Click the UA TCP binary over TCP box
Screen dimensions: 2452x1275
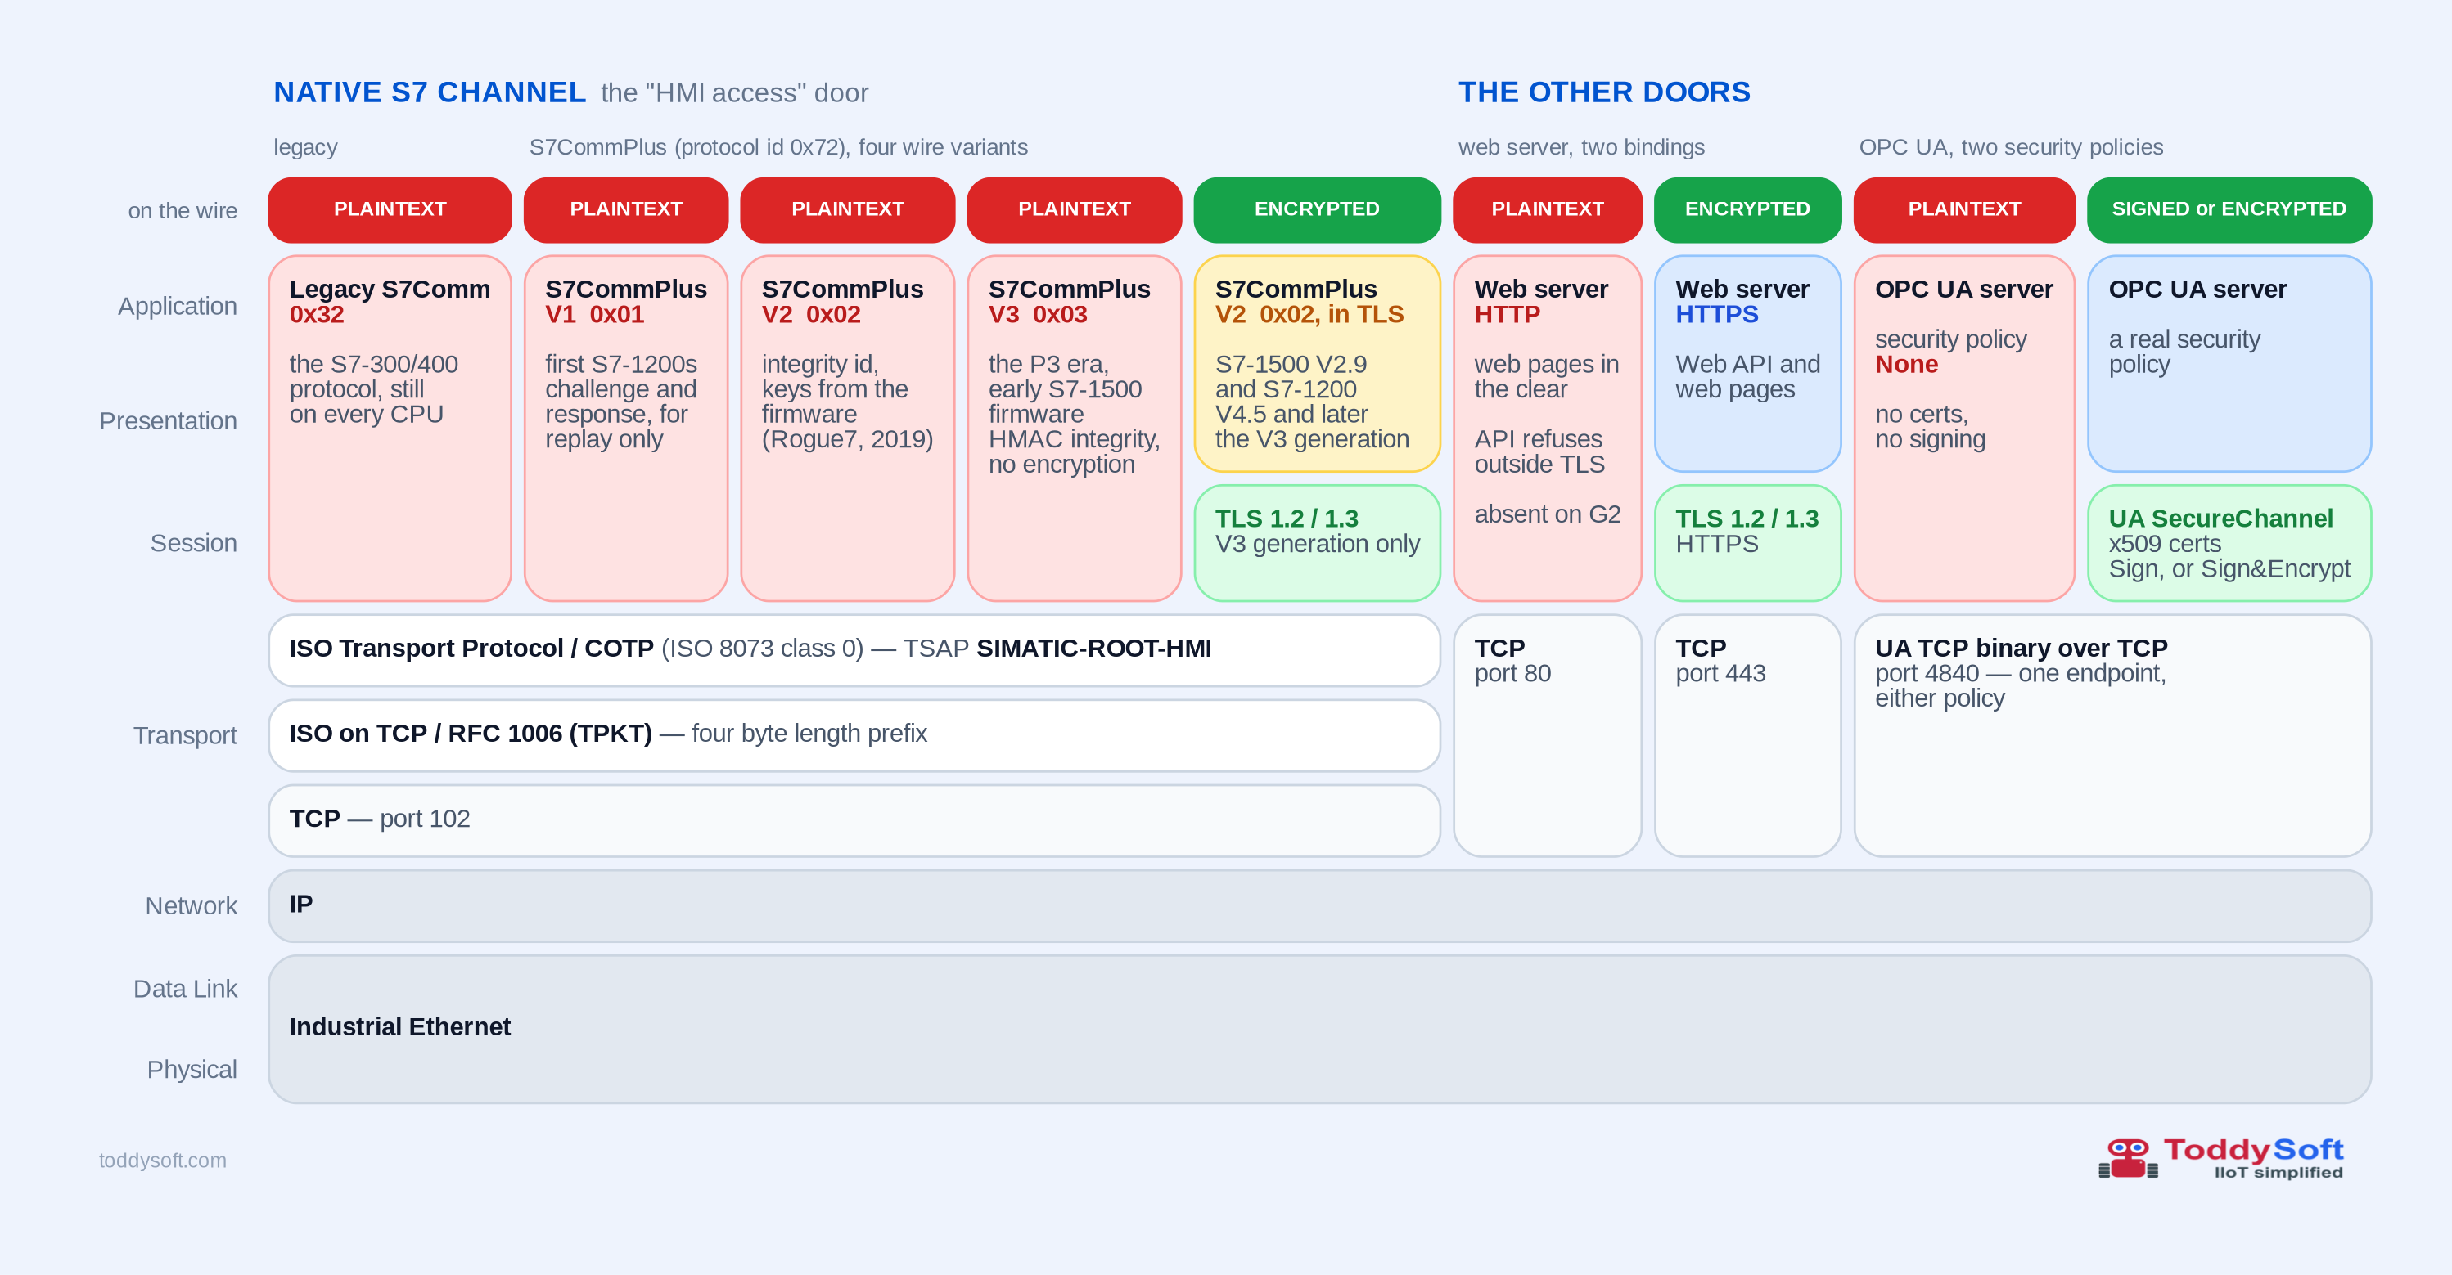[2112, 735]
